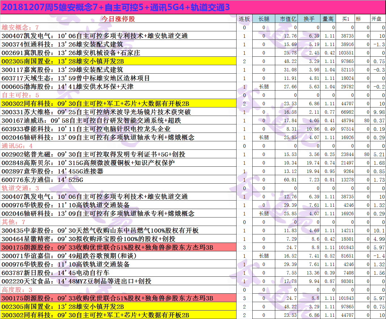
Task: Click the 300464星徽精密 row description
Action: click(88, 239)
